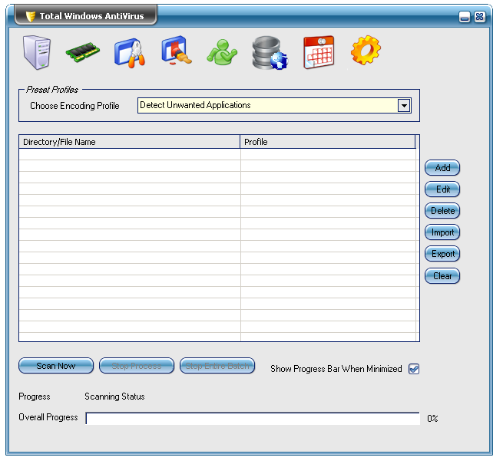Click the Profile column header
The width and height of the screenshot is (503, 464).
328,142
